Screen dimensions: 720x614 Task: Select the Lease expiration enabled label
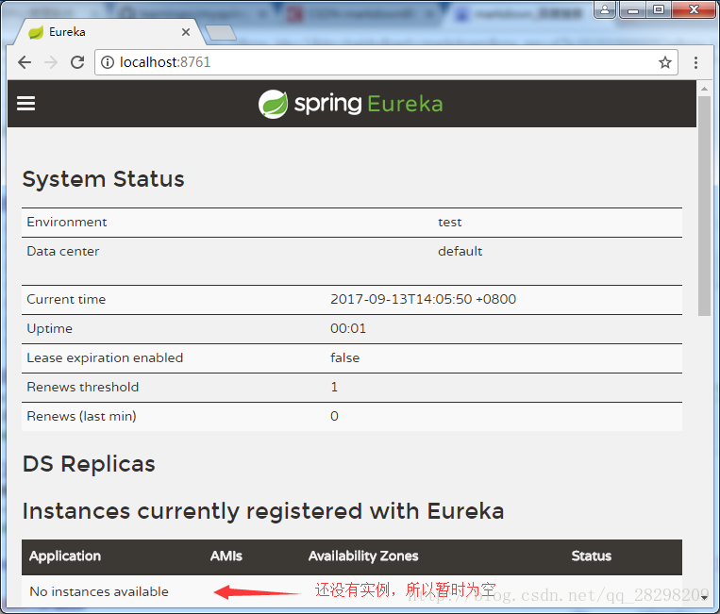point(105,358)
